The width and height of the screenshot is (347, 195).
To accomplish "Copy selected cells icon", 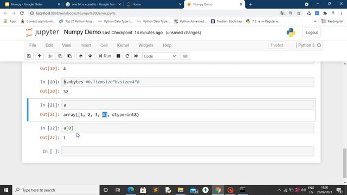I will pyautogui.click(x=60, y=56).
